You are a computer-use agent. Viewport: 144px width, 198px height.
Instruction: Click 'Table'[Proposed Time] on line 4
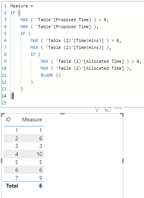64,27
